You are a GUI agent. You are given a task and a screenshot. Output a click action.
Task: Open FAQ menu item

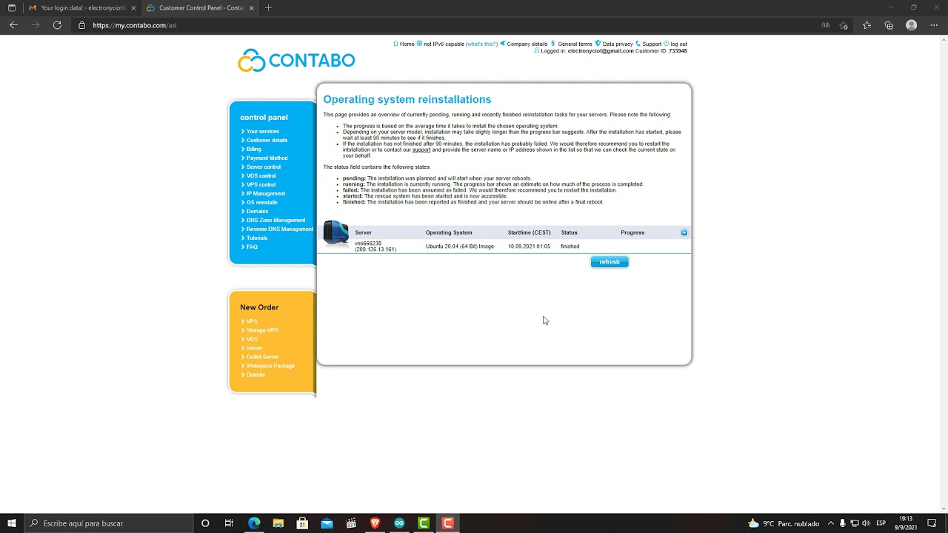[252, 247]
